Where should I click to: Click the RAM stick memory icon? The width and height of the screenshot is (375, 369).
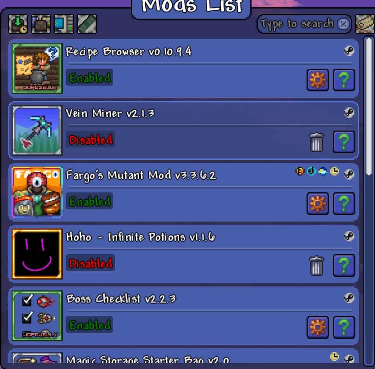tap(87, 24)
